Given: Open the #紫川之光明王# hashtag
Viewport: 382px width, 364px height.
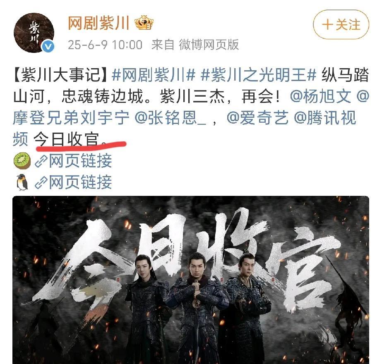Looking at the screenshot, I should 259,75.
